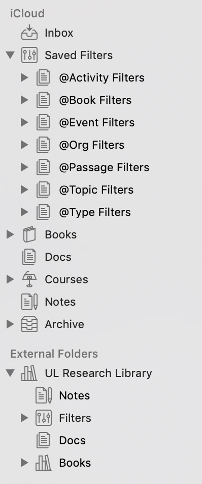Screen dimensions: 202x484
Task: Expand the Courses group
Action: (x=10, y=279)
